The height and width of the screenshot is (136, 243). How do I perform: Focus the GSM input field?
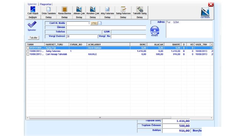click(128, 32)
